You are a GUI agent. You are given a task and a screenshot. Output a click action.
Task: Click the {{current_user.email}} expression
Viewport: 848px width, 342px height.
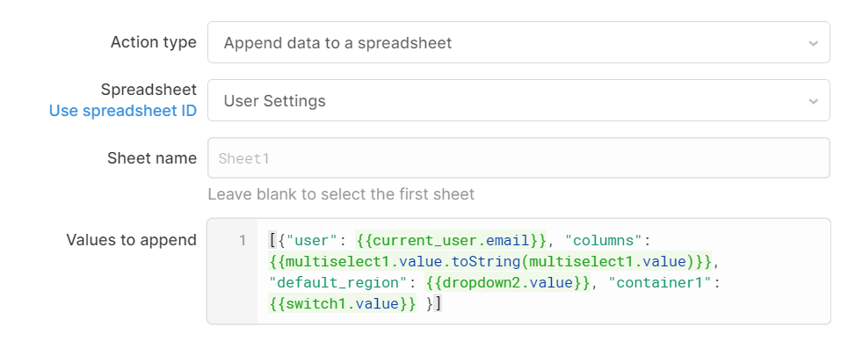coord(451,240)
